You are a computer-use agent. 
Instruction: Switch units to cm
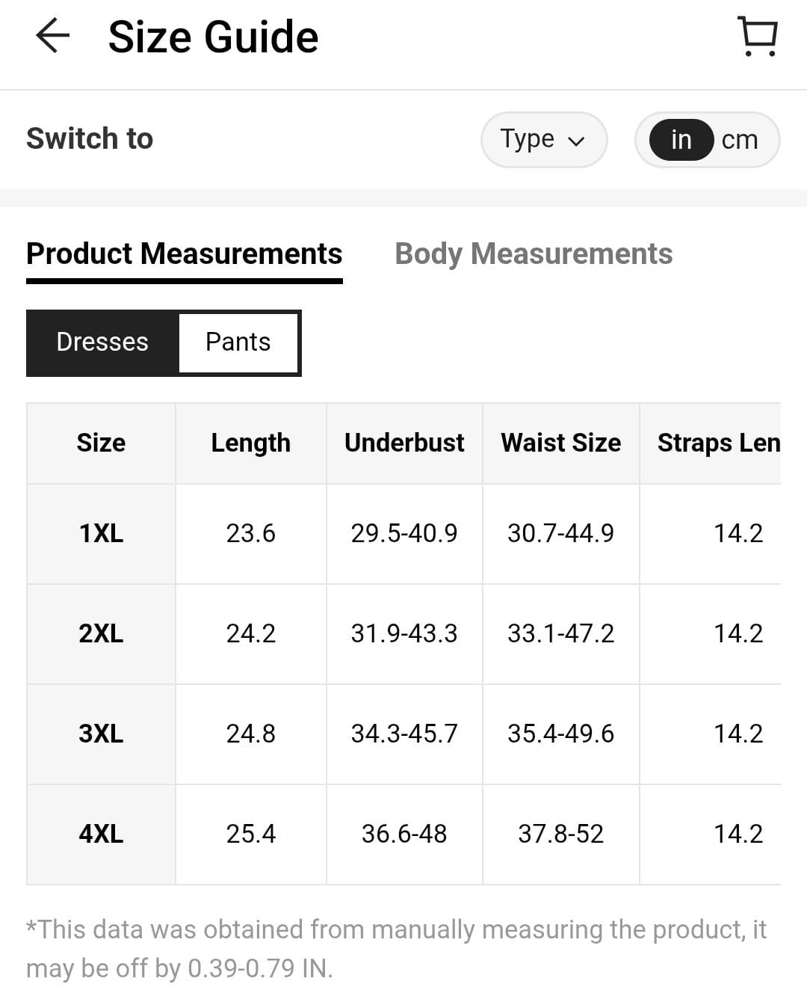pyautogui.click(x=739, y=140)
